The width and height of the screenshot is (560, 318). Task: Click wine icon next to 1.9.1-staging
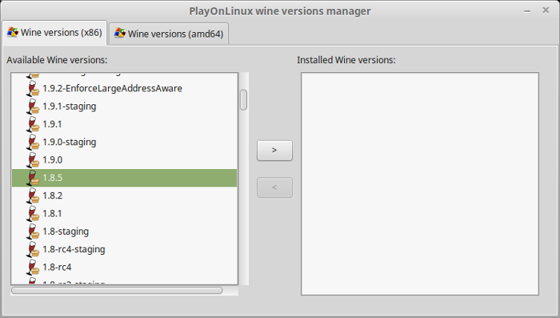click(x=33, y=107)
